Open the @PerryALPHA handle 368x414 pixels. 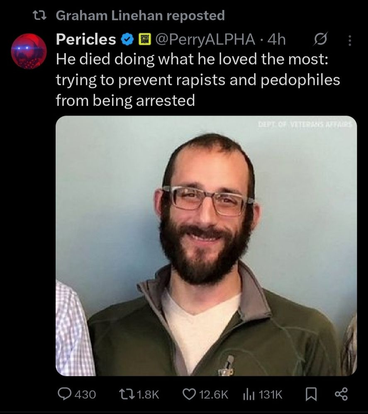pyautogui.click(x=205, y=40)
